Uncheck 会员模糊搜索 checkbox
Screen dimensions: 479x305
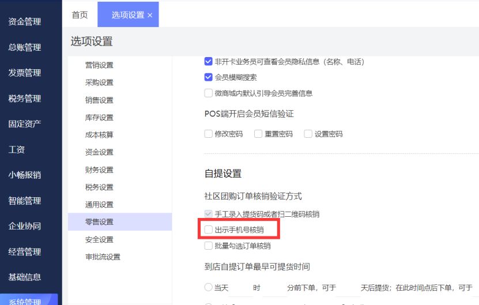click(209, 77)
